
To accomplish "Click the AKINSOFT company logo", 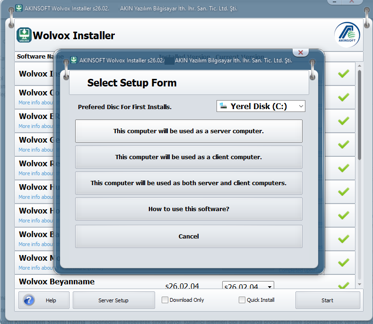I will (347, 35).
